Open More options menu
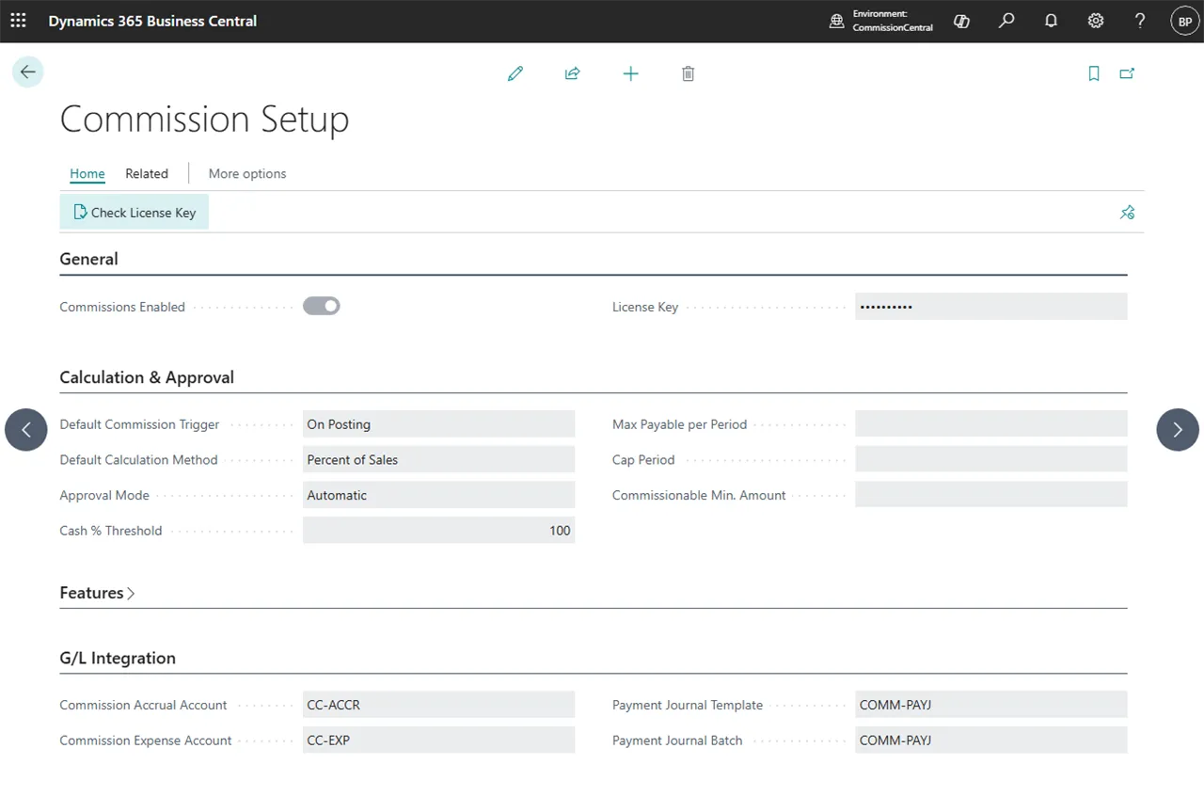 tap(247, 173)
